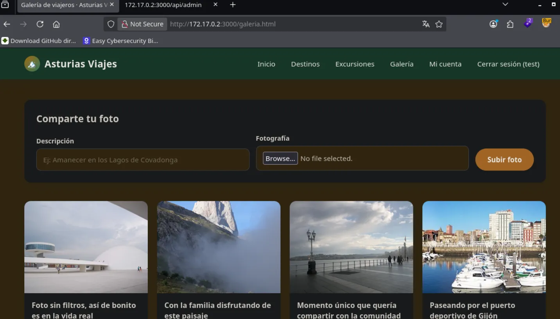Viewport: 560px width, 319px height.
Task: Go to browser home icon
Action: (x=56, y=24)
